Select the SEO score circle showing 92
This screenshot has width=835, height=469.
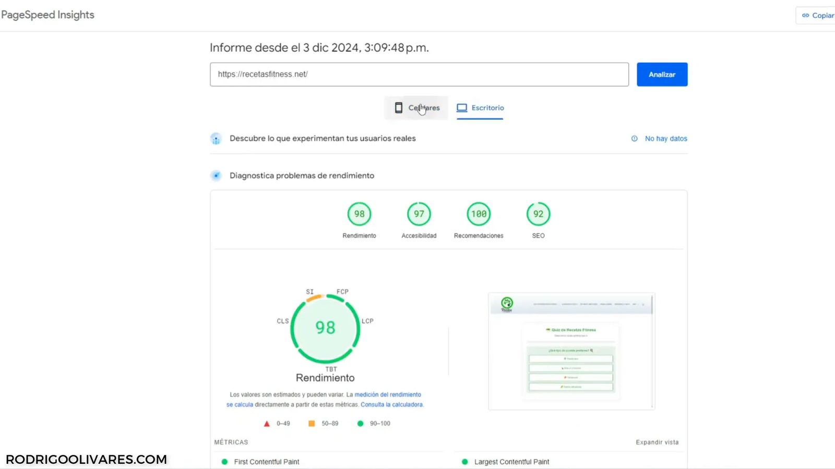(538, 214)
